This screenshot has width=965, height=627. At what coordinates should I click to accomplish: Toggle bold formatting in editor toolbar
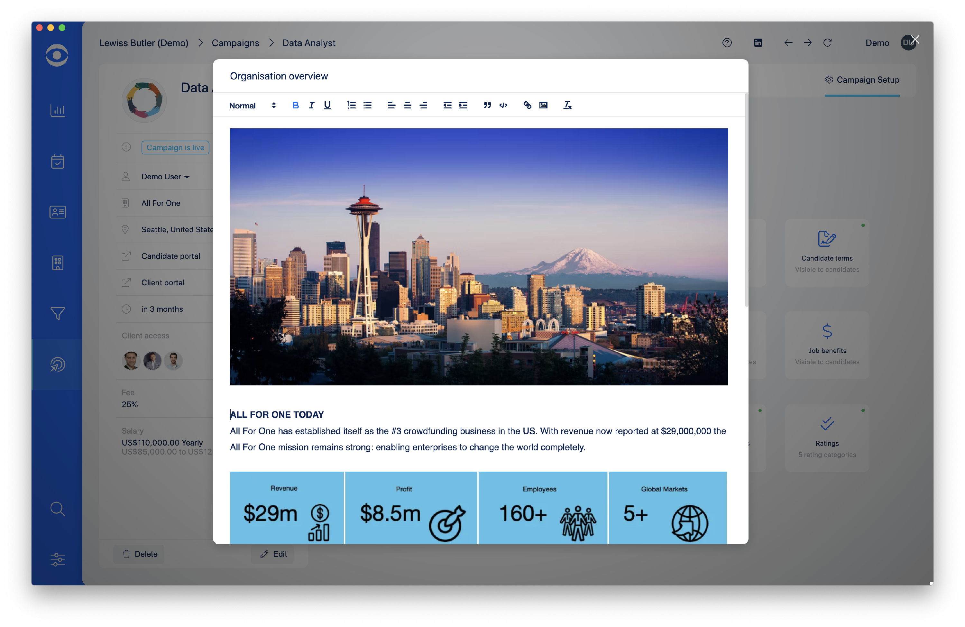296,106
